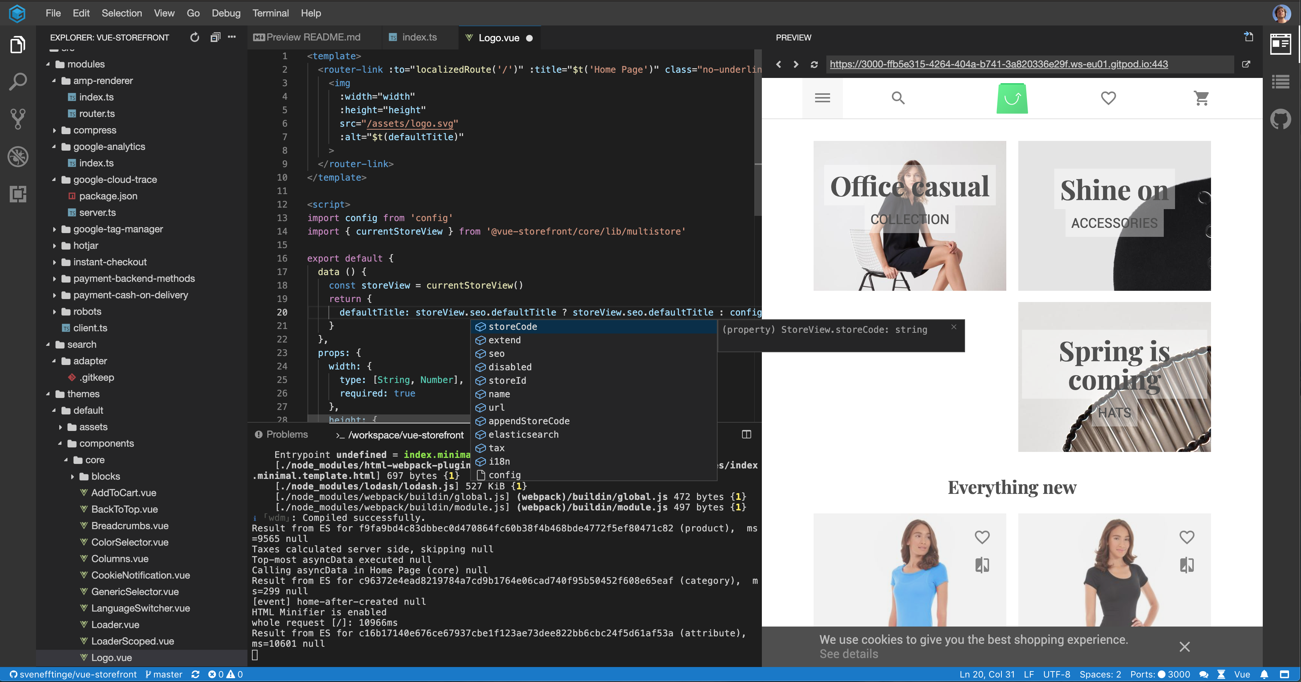
Task: Switch to the index.ts tab
Action: [419, 37]
